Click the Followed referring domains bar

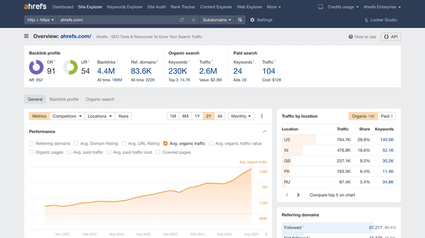click(328, 227)
